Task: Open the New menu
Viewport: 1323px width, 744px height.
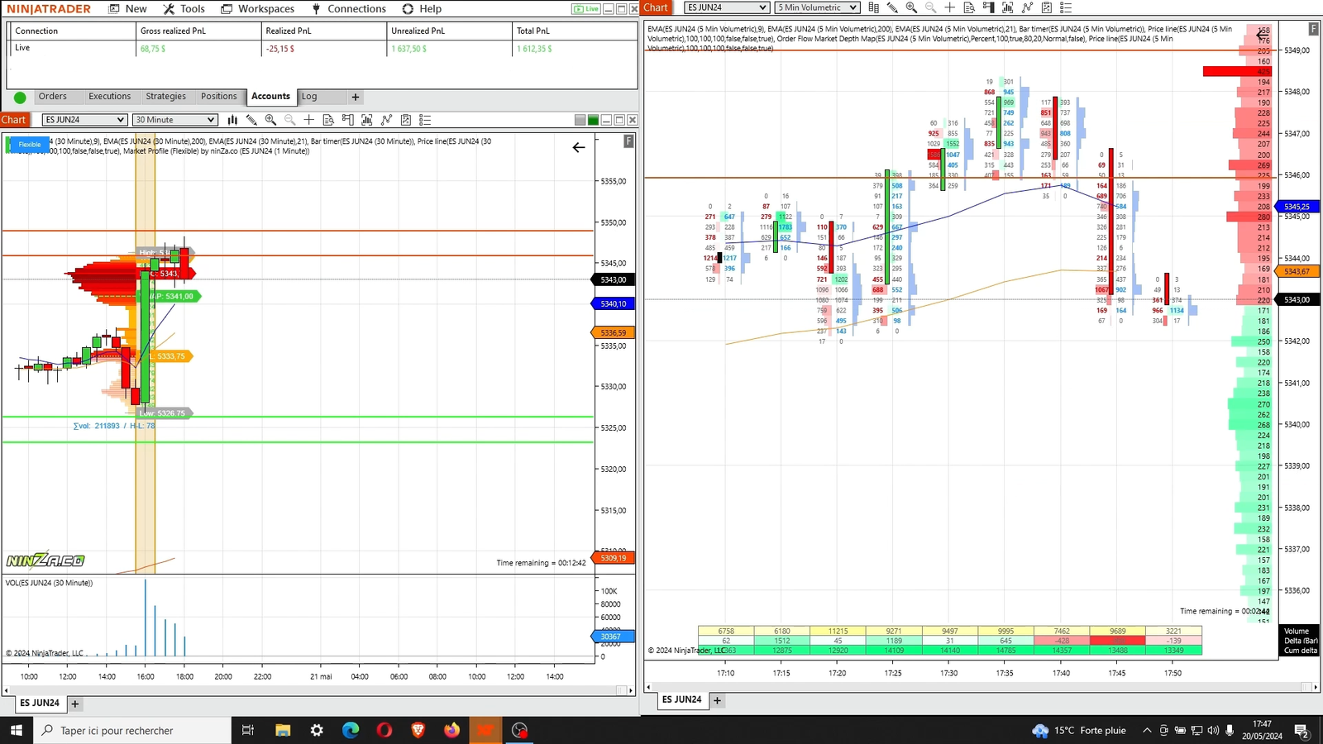Action: (x=128, y=8)
